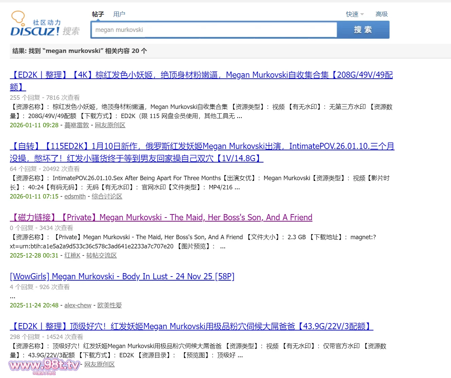
Task: Open the 【自转】【115ED2K】 result title
Action: point(202,146)
